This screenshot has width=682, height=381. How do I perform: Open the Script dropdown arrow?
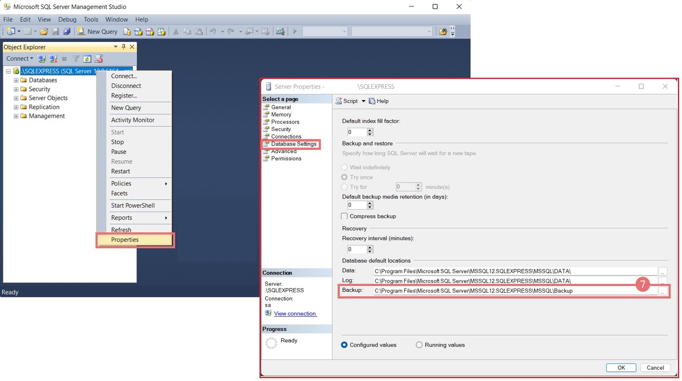coord(363,101)
